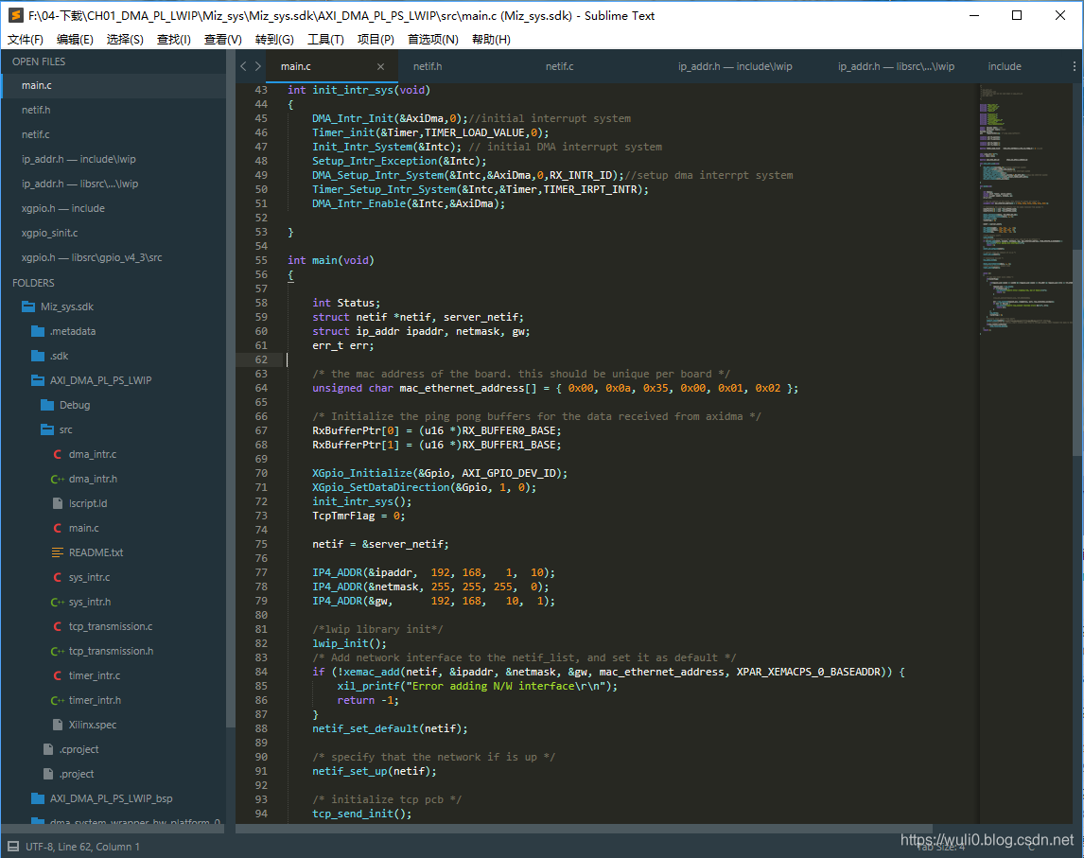This screenshot has width=1084, height=858.
Task: Click the C icon beside tcp_transmission.c
Action: 58,626
